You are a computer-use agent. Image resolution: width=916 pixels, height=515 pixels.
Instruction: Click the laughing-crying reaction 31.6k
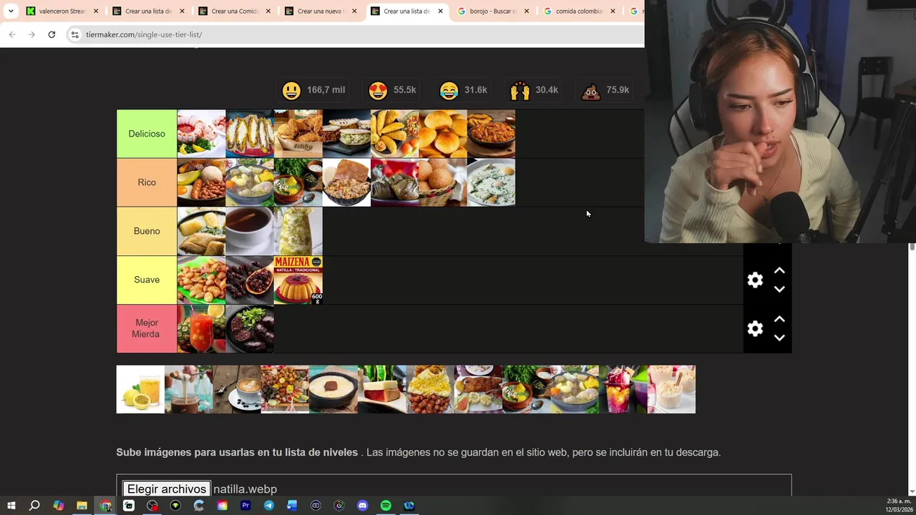[463, 90]
